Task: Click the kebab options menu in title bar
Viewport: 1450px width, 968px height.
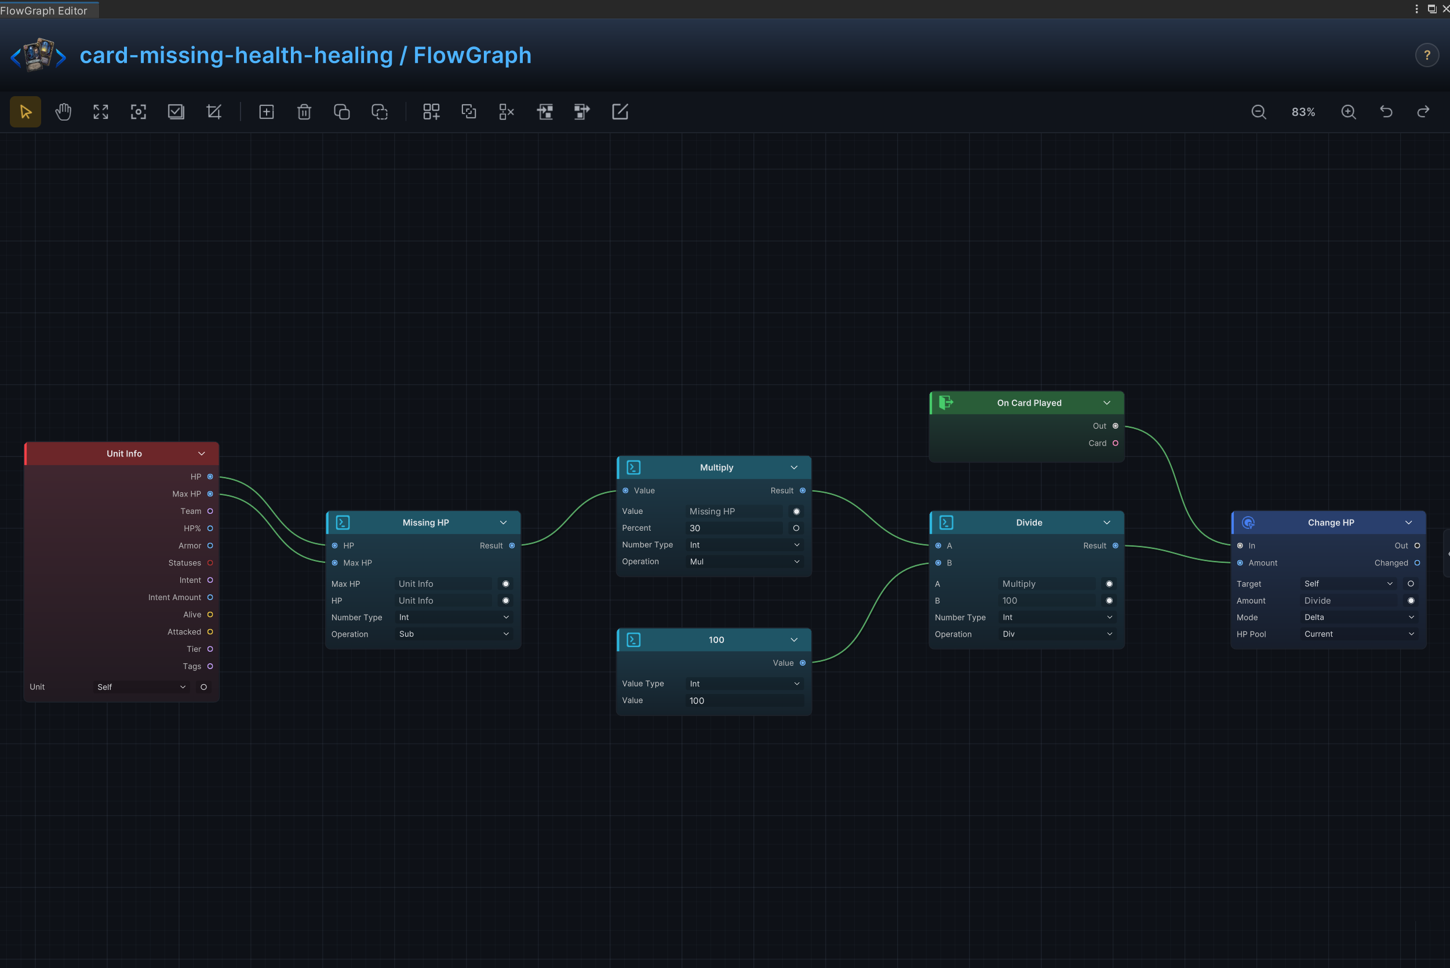Action: click(x=1416, y=9)
